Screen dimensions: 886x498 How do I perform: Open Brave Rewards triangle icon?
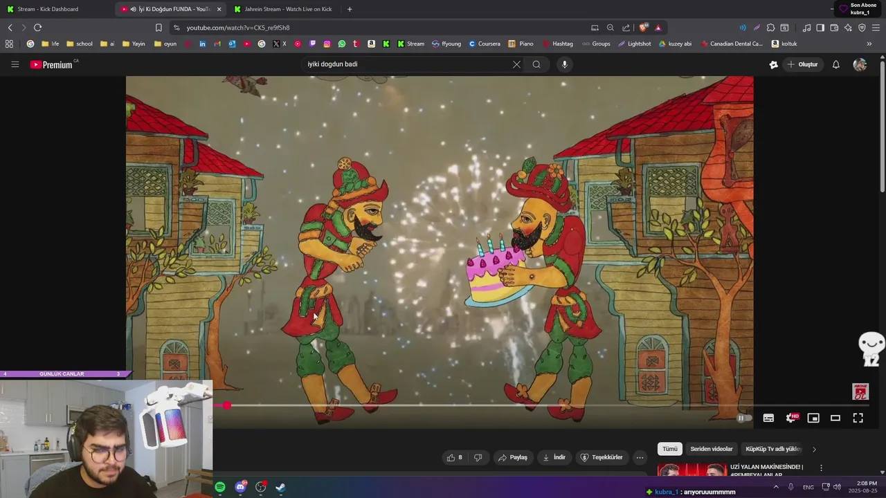(658, 28)
